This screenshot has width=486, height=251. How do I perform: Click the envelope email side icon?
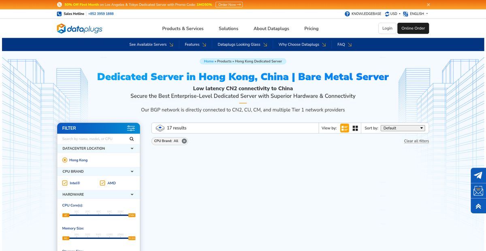click(478, 191)
